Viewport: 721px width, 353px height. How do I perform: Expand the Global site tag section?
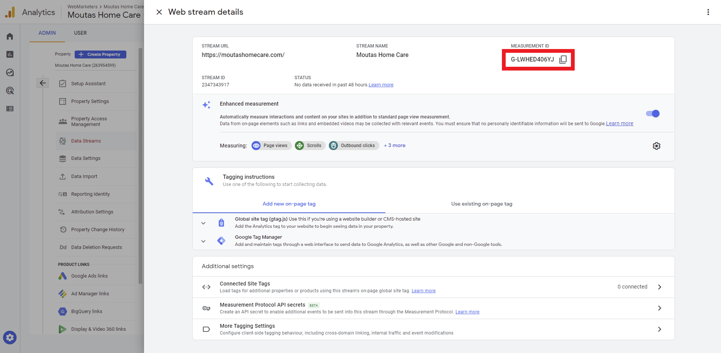tap(203, 223)
